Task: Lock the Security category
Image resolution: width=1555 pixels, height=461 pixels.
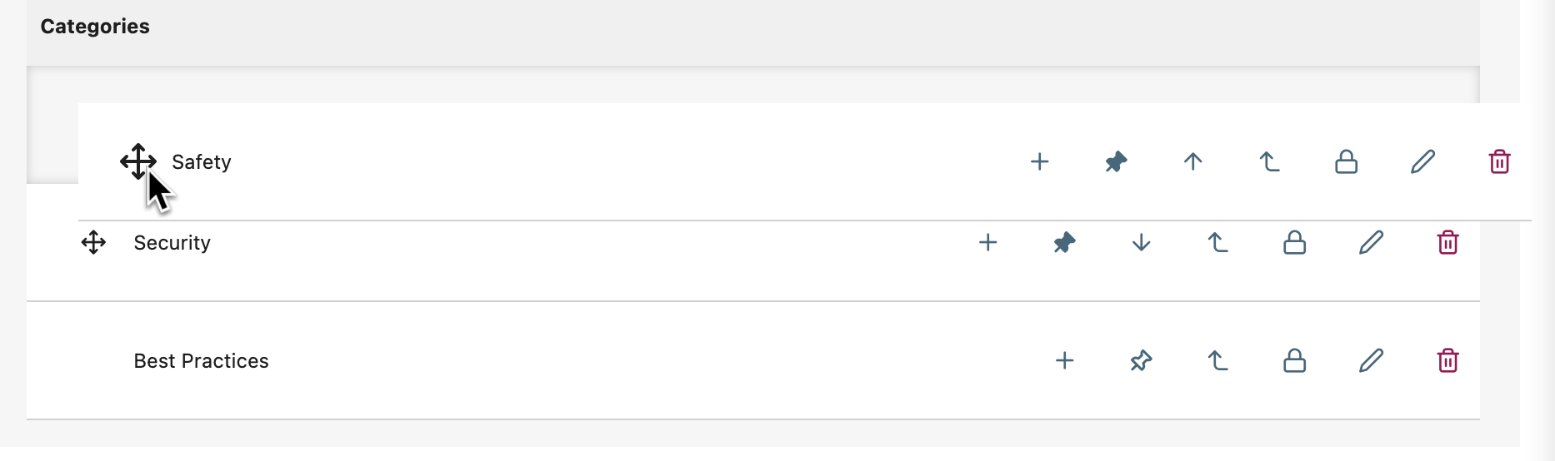Action: (1294, 242)
